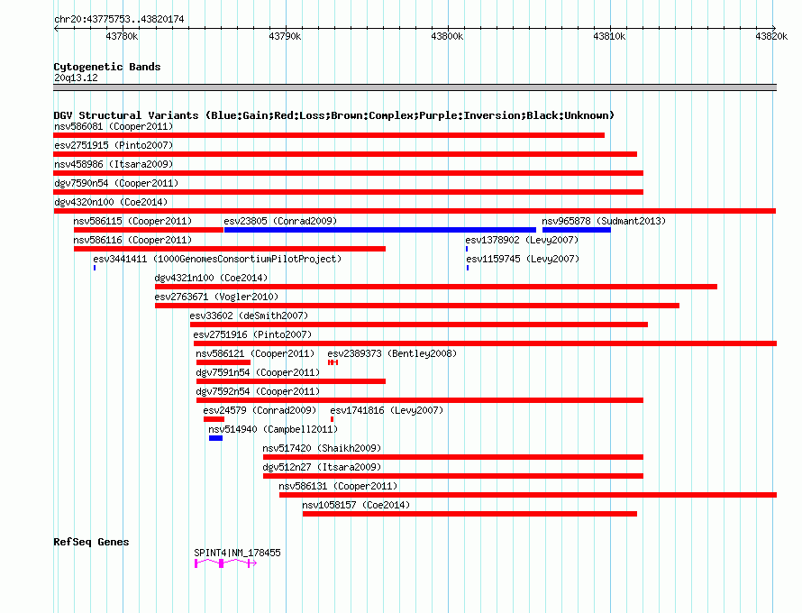The image size is (802, 613).
Task: Select the magenta SPINT4 gene model glyph
Action: coord(225,563)
